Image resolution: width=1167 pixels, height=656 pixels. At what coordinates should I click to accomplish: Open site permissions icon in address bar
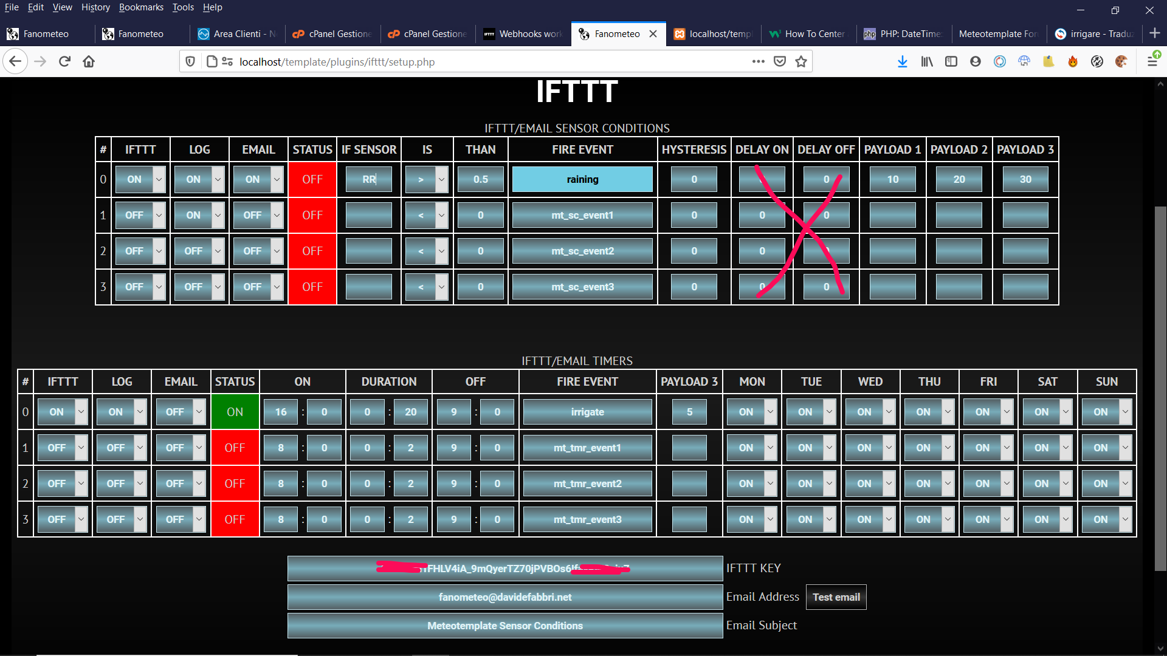coord(227,61)
